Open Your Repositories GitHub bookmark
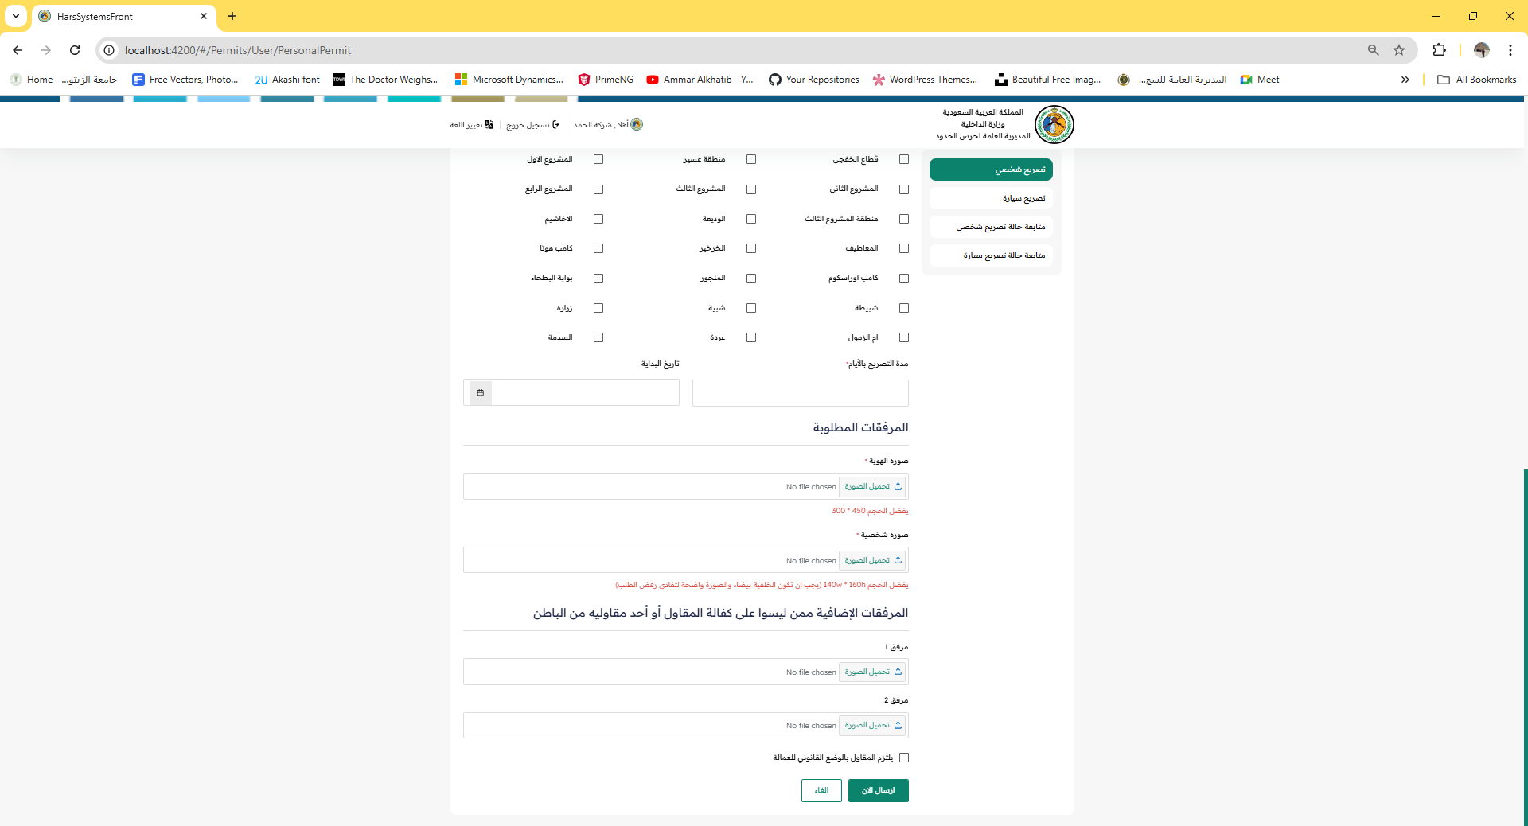 [x=814, y=80]
